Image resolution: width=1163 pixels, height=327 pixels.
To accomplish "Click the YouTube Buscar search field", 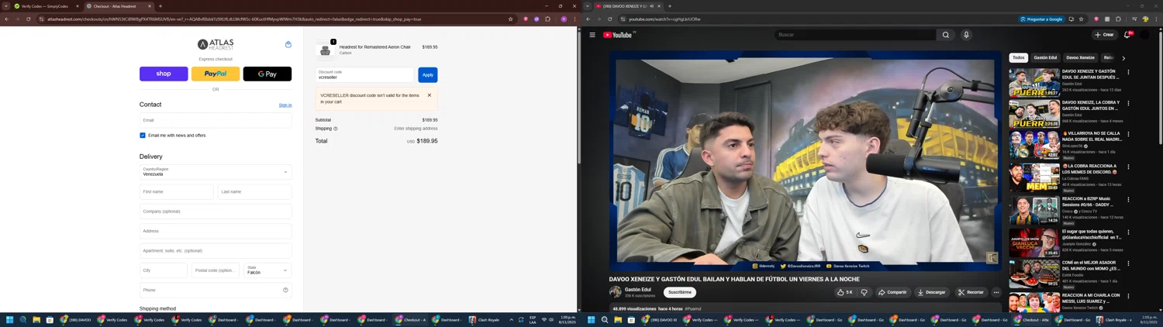I will coord(855,35).
